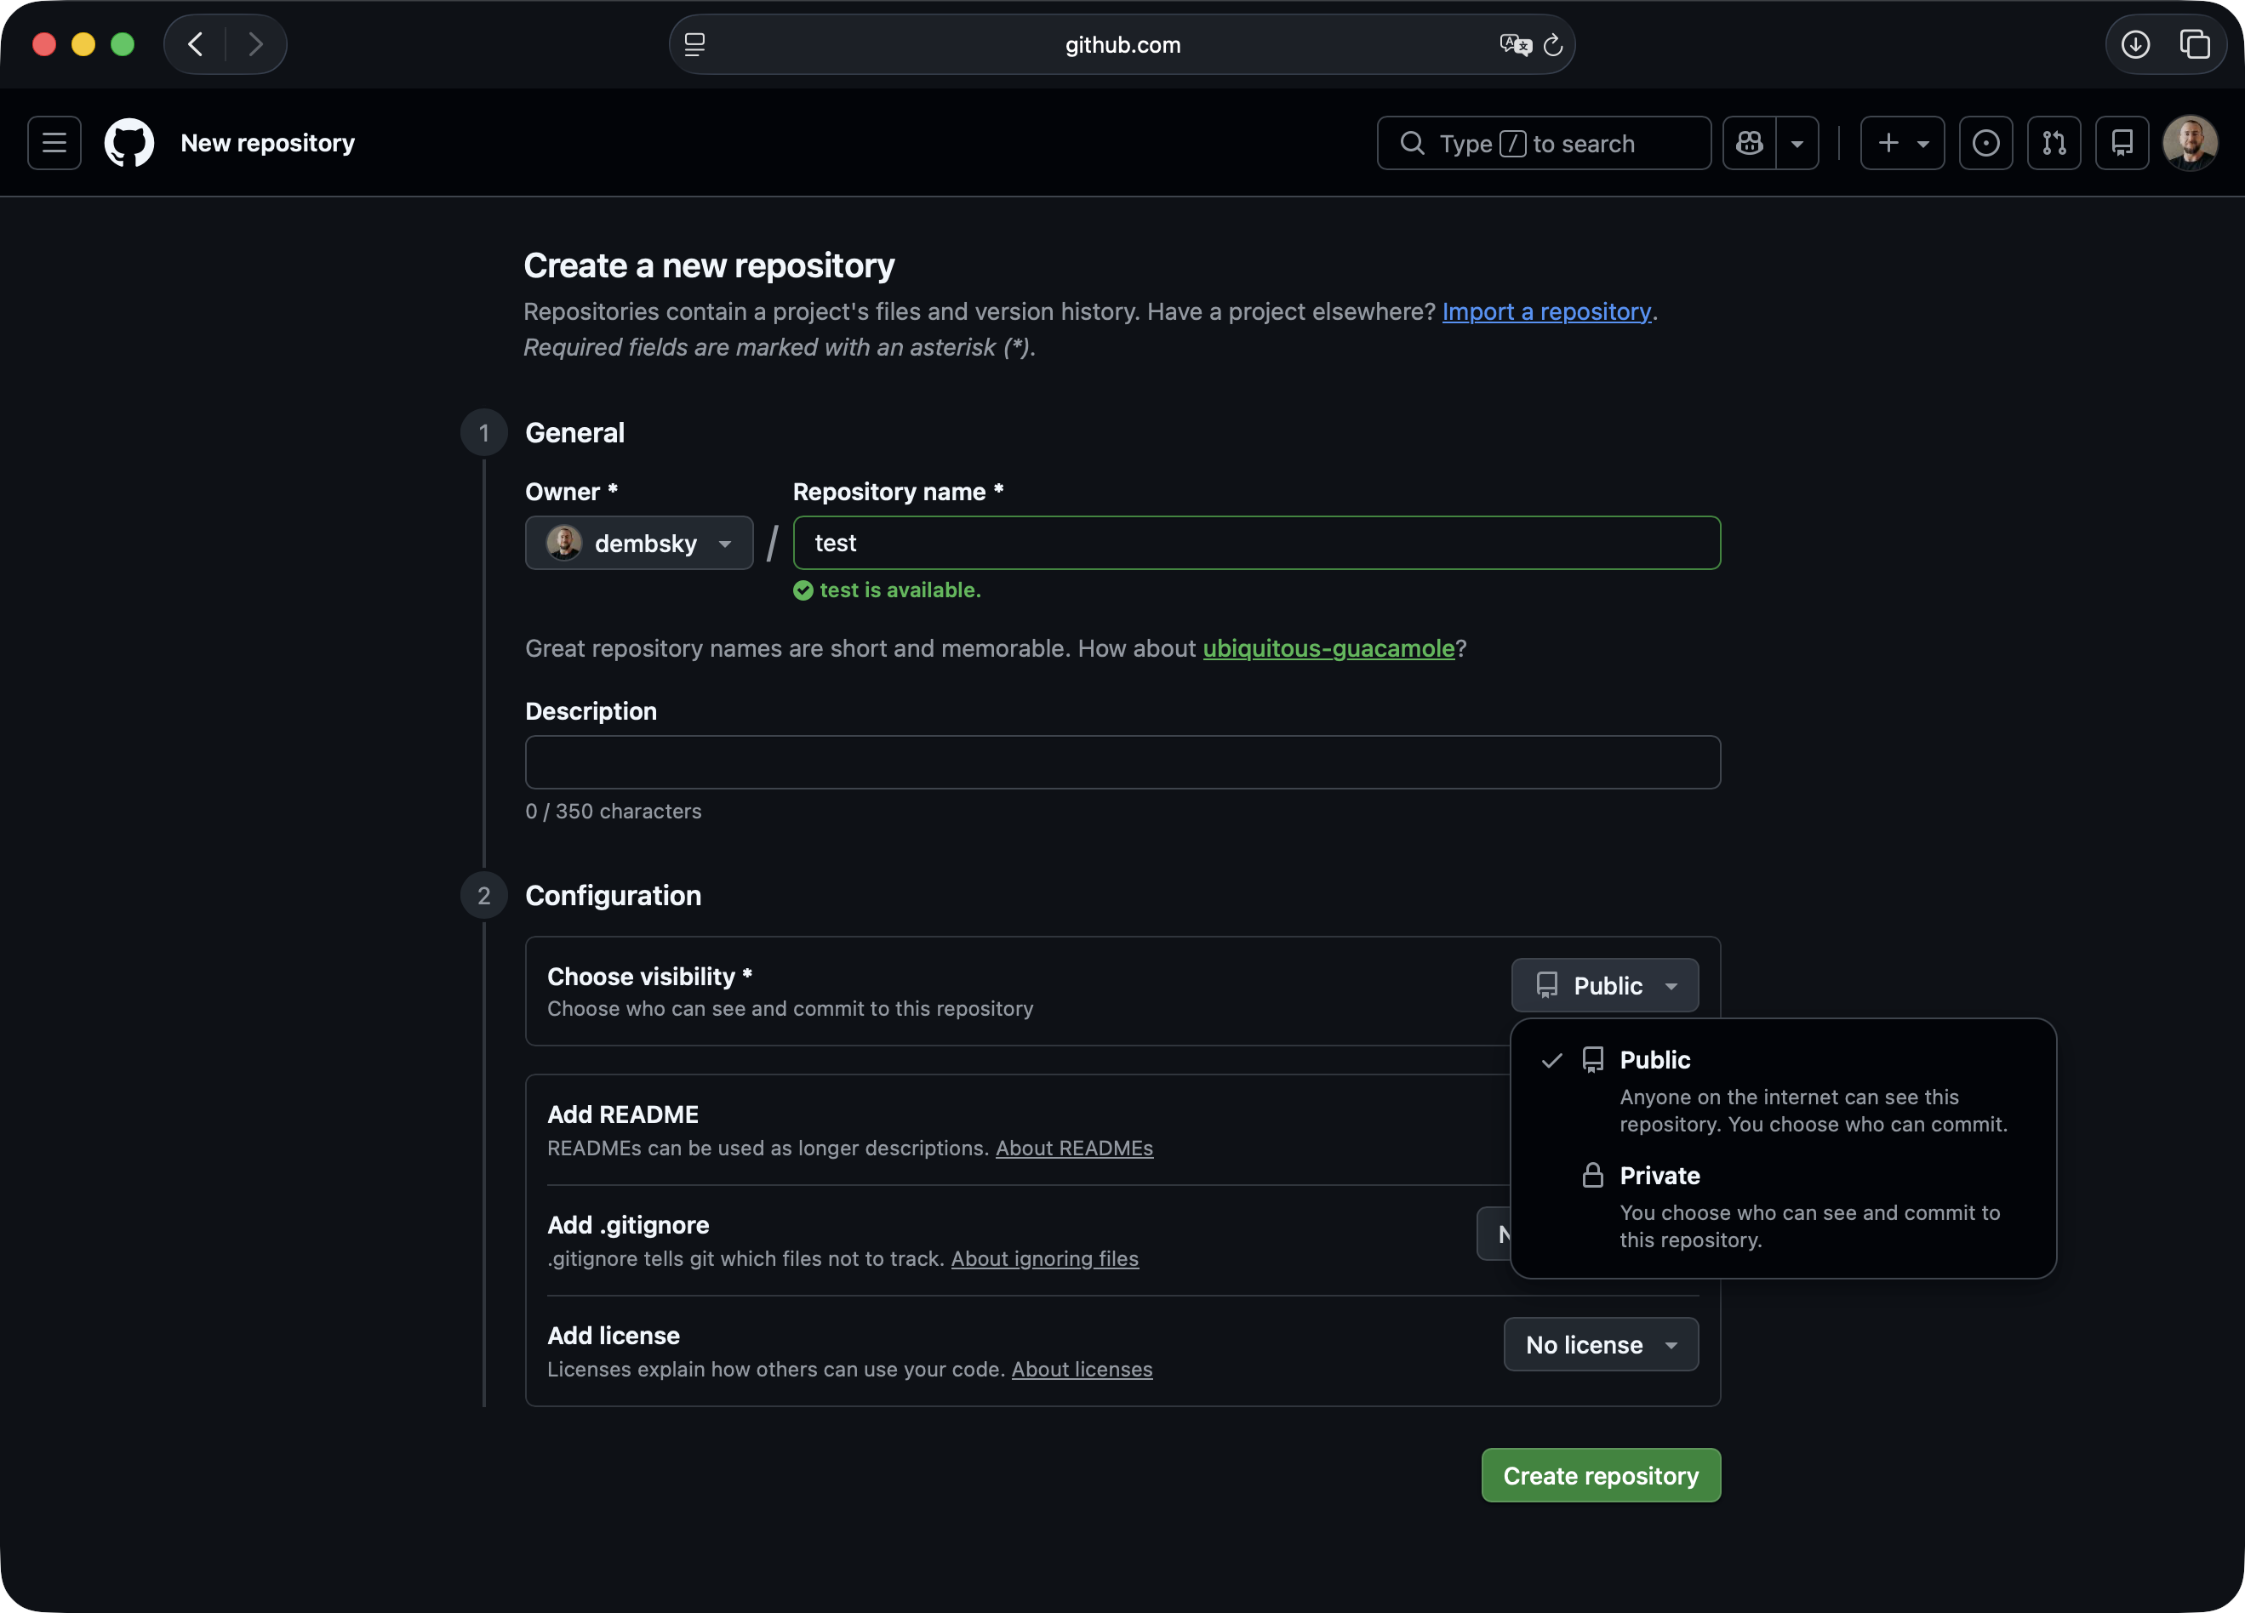Click the GitHub logo
Image resolution: width=2245 pixels, height=1613 pixels.
click(x=129, y=142)
